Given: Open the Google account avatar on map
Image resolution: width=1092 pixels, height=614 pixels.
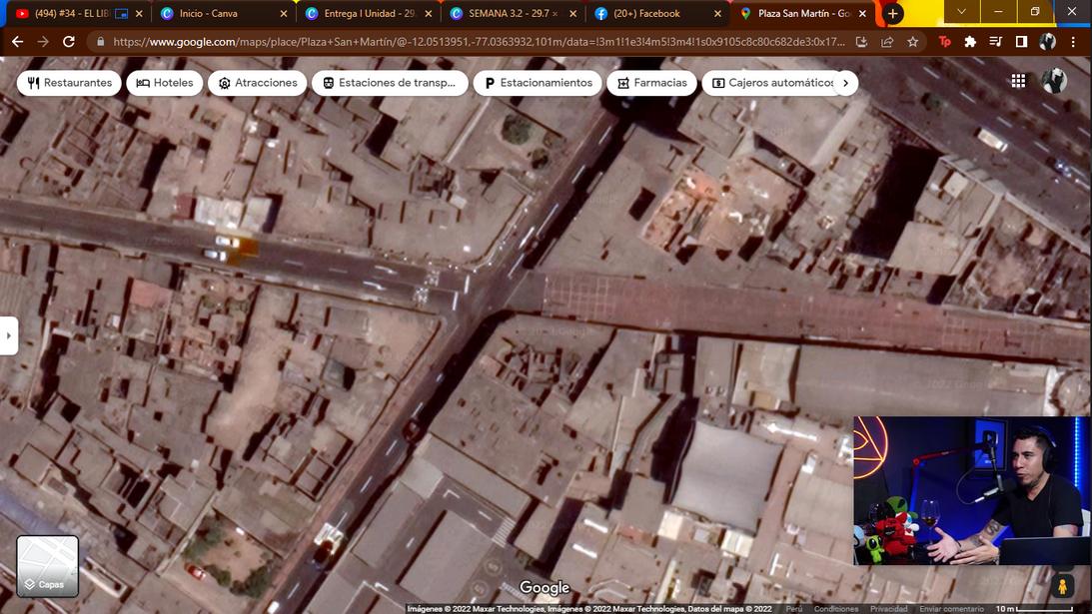Looking at the screenshot, I should point(1054,81).
